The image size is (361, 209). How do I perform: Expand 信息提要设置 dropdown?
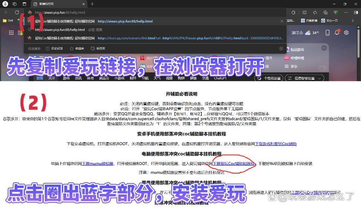pos(305,78)
